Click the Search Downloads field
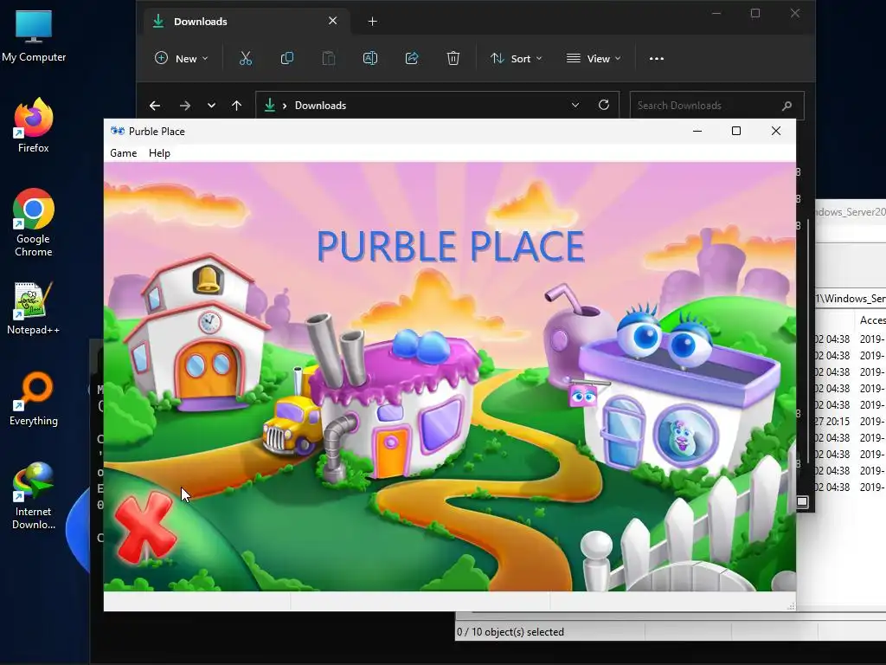 pos(716,105)
